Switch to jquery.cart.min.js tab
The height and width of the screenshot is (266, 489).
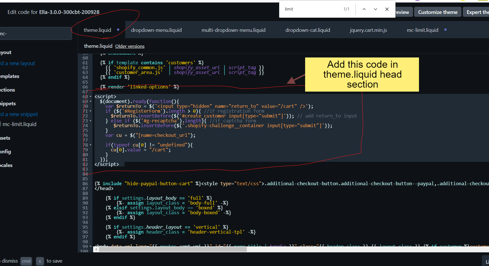[368, 30]
